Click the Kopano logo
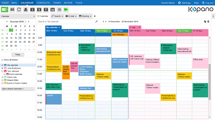Viewport: 215px width, 120px height. click(201, 9)
